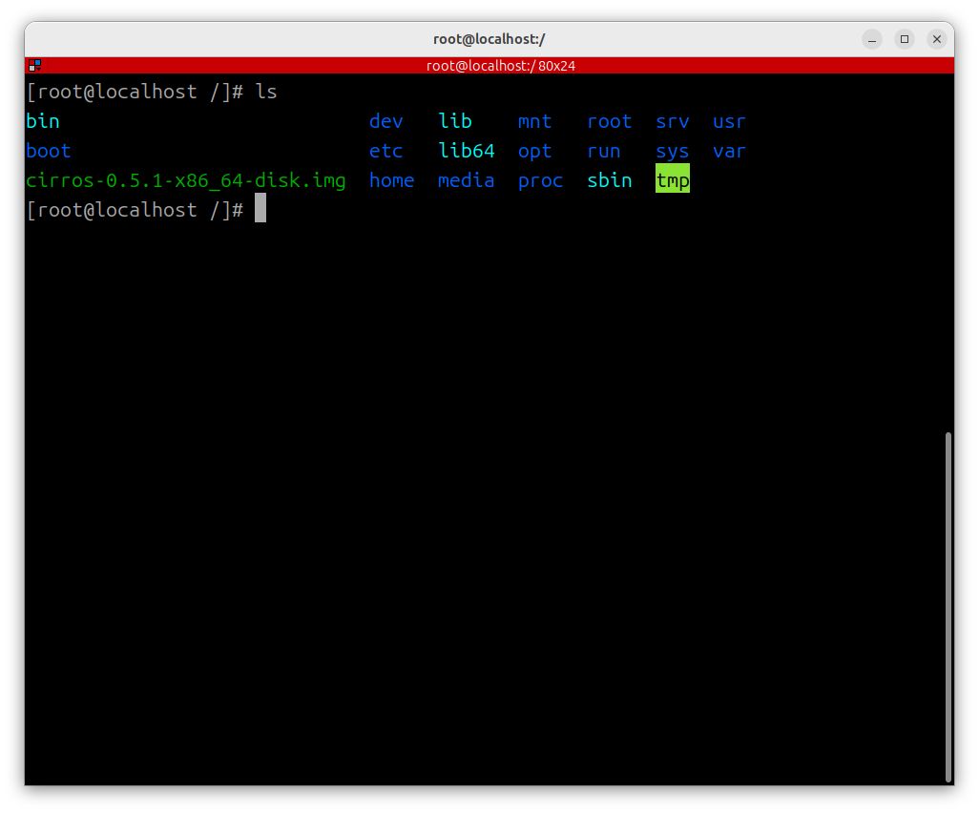Screen dimensions: 979x813
Task: Click the window title 'root@localhost:/'
Action: 489,39
